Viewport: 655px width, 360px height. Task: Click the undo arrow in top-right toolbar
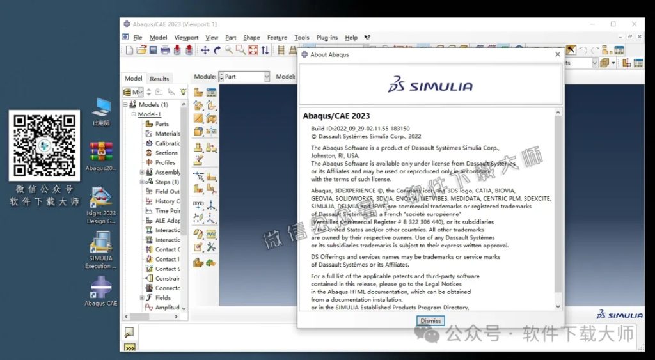click(583, 51)
